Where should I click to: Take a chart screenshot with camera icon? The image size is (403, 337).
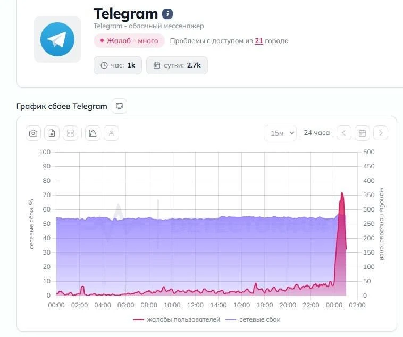tap(33, 133)
